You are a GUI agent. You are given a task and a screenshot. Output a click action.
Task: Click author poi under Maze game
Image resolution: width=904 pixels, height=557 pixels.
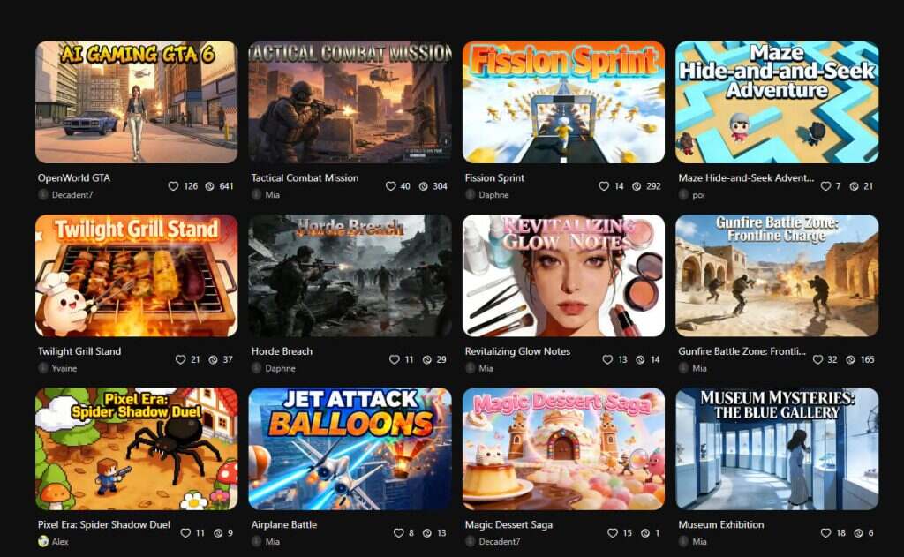[699, 195]
